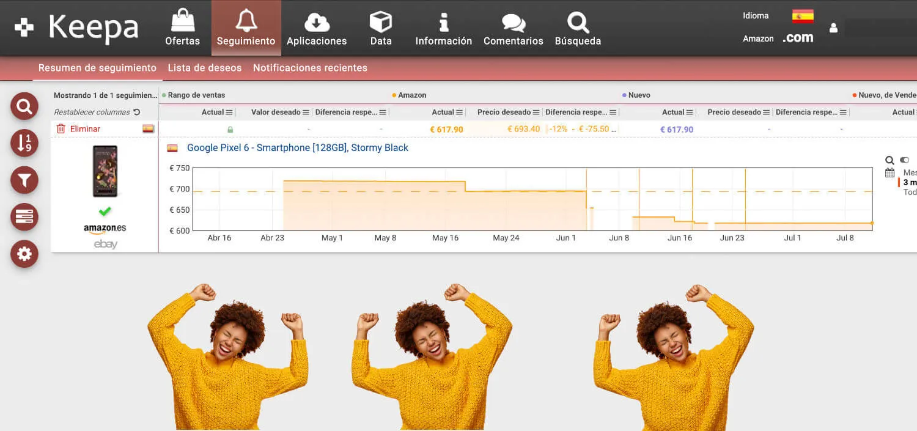Flip the toggle switch above the chart range
The height and width of the screenshot is (431, 917).
[905, 160]
